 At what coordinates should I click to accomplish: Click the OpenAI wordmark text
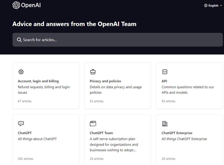(x=31, y=5)
